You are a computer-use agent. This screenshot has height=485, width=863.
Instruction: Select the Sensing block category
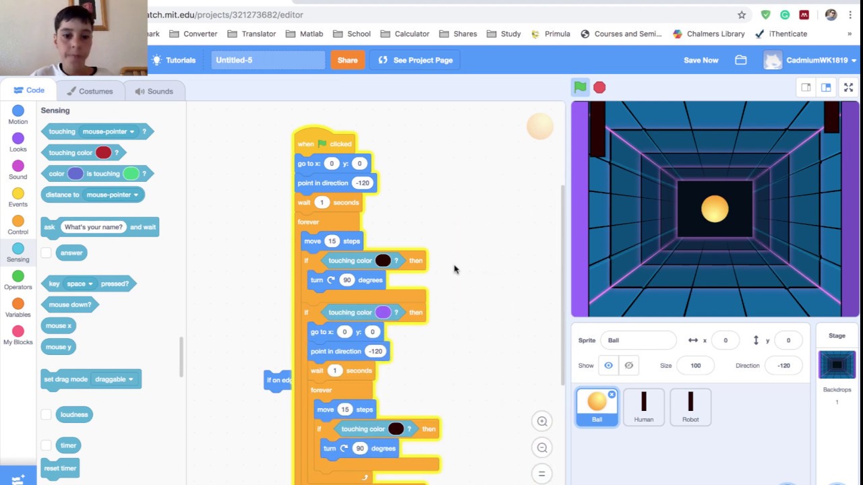[x=18, y=253]
